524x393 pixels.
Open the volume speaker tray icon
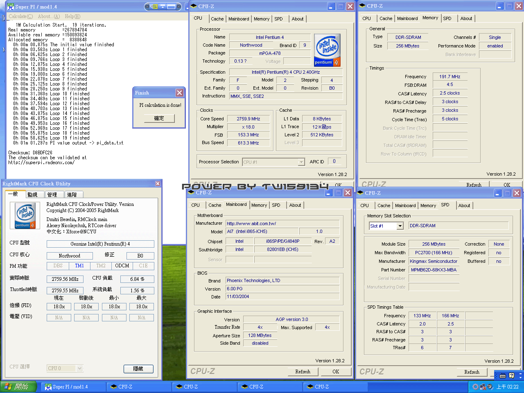490,386
